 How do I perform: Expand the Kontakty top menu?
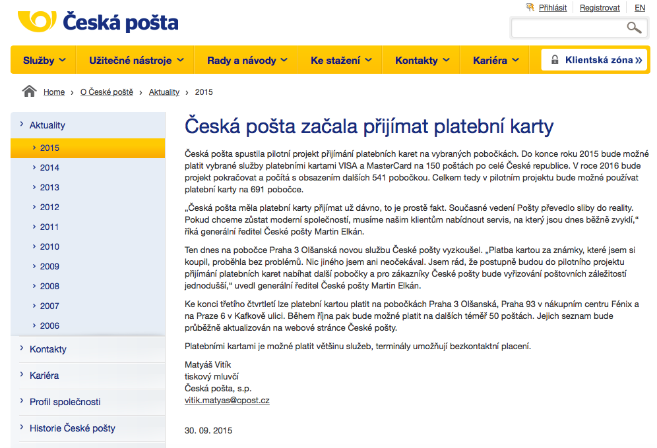click(x=422, y=60)
